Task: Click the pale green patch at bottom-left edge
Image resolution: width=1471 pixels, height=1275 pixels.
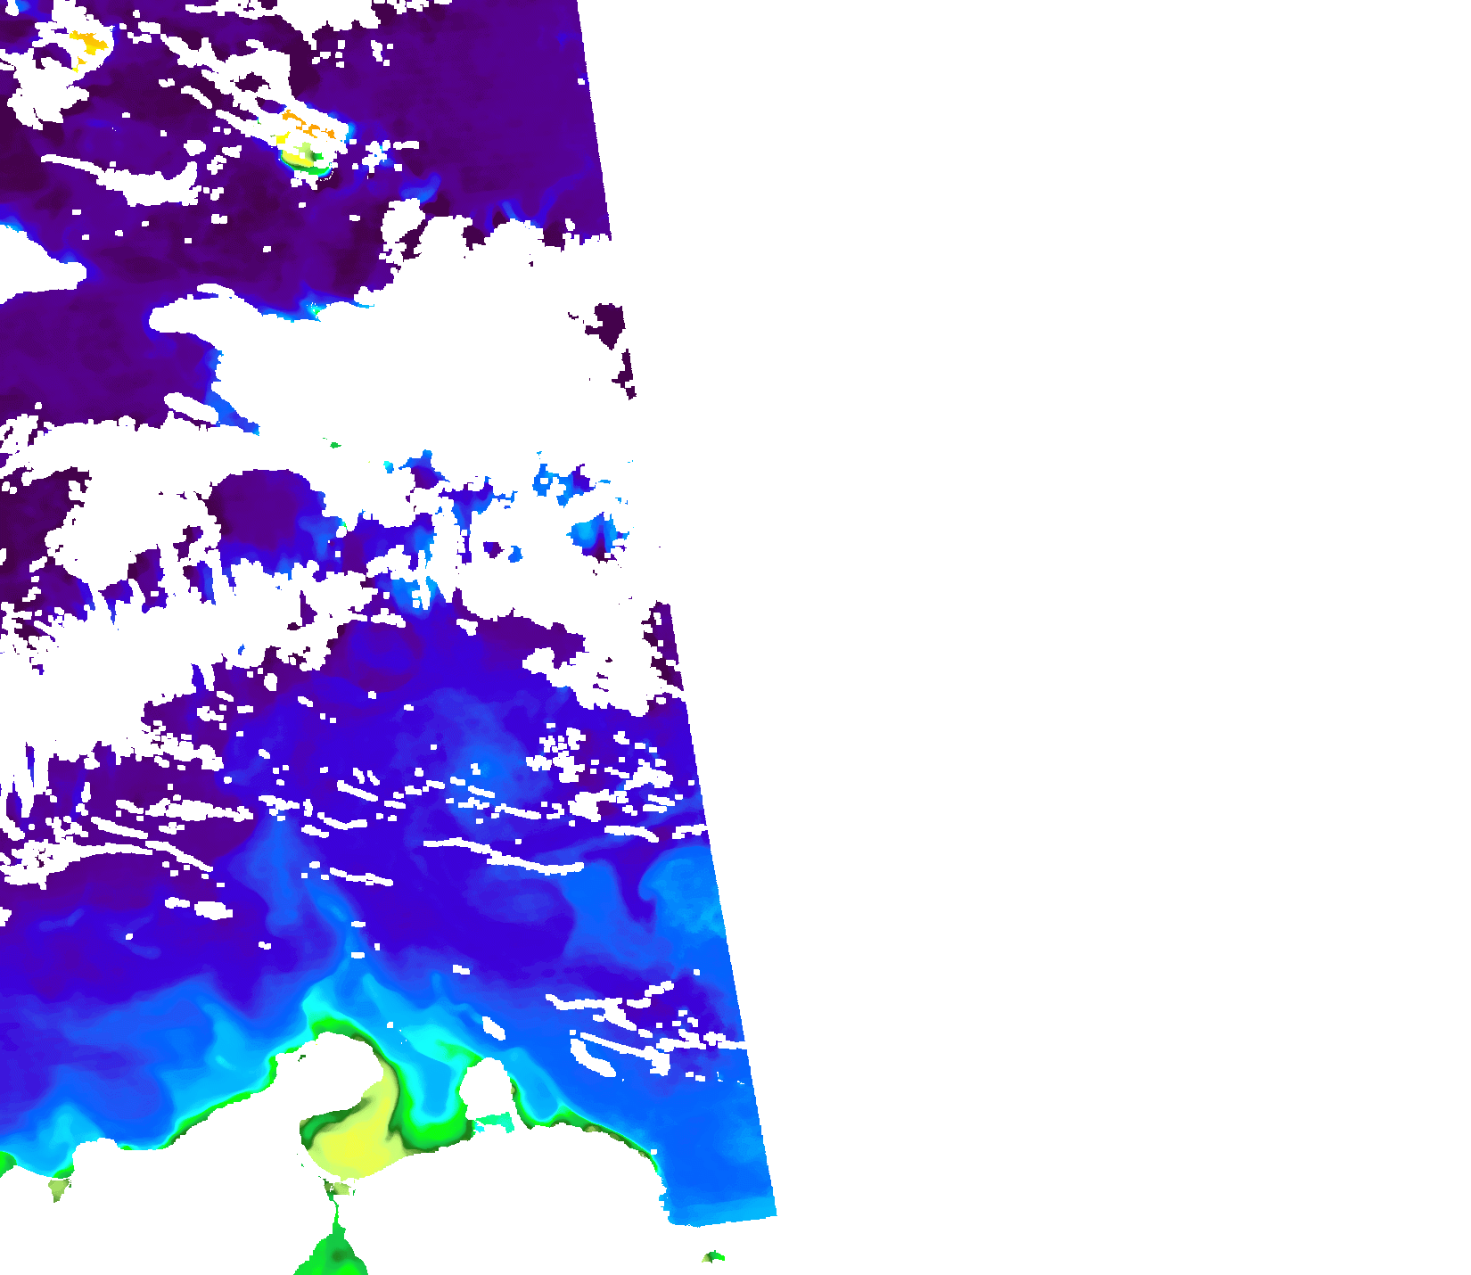Action: tap(59, 1189)
